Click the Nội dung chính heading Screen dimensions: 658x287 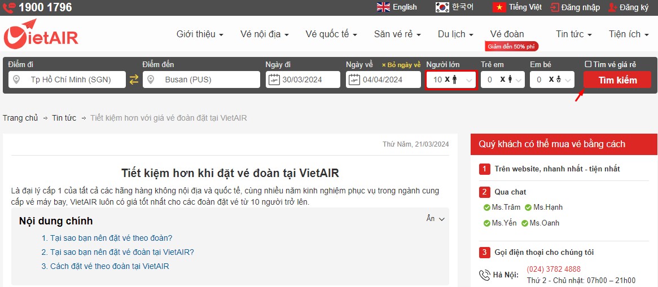[56, 220]
